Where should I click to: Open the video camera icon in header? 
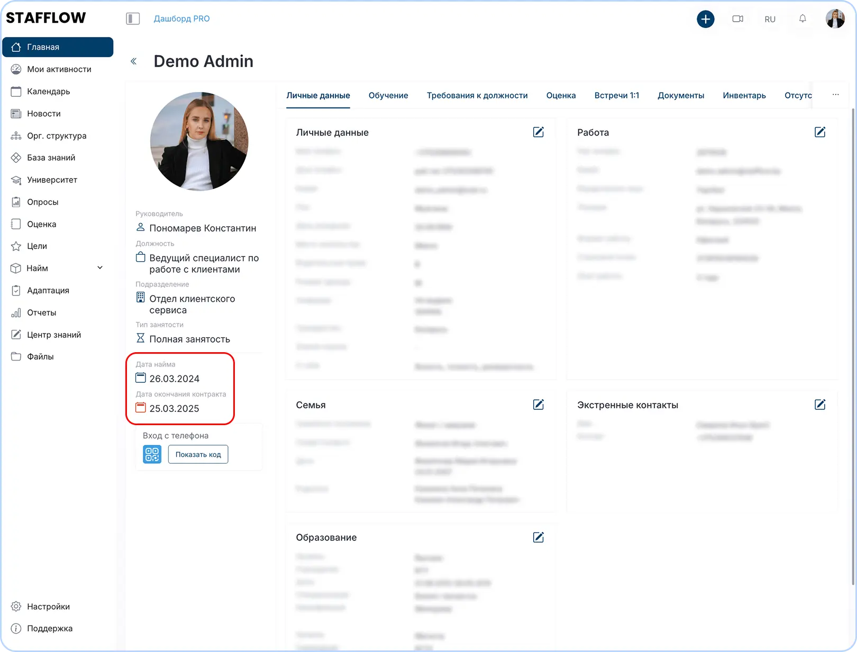click(737, 19)
